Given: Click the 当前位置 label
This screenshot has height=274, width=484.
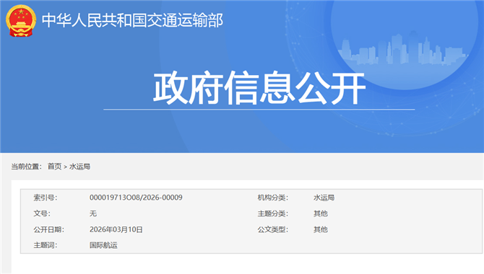Looking at the screenshot, I should coord(26,167).
